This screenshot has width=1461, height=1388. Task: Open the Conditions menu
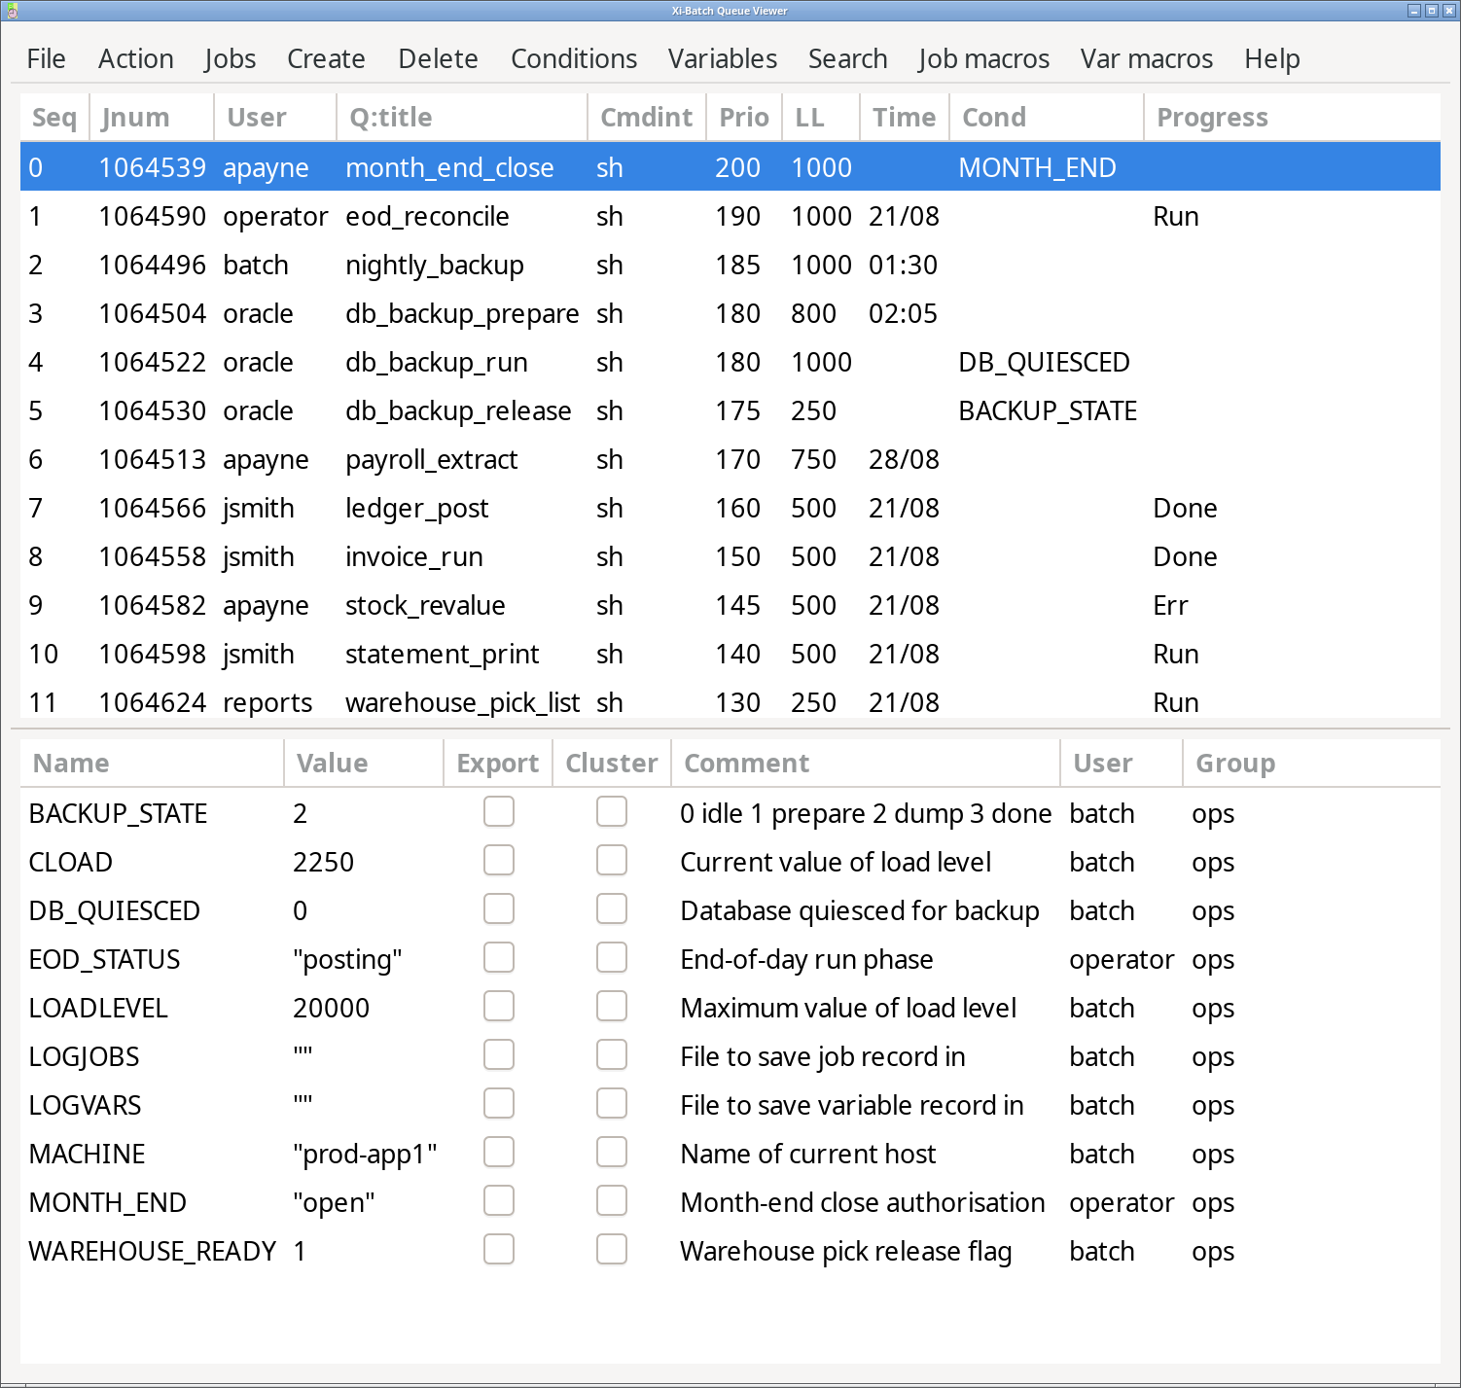[x=574, y=58]
